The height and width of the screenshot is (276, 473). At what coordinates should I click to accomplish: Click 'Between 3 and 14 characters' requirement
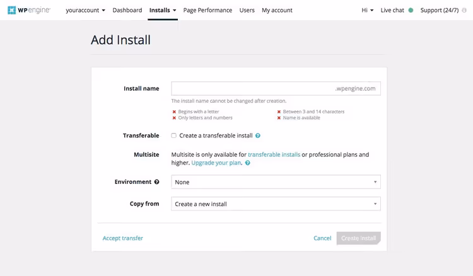pyautogui.click(x=313, y=112)
